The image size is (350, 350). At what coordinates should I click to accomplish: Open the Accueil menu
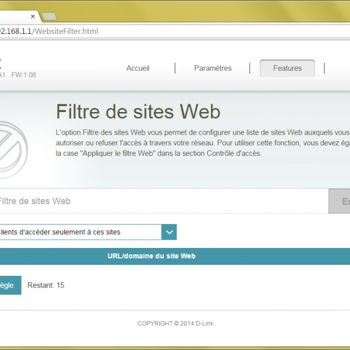pos(138,68)
